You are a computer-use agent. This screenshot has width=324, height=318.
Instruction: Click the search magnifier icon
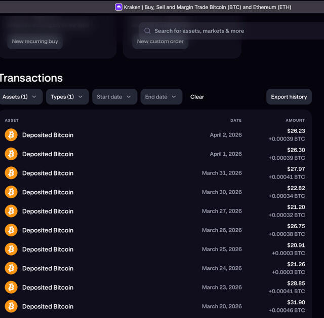pyautogui.click(x=147, y=31)
